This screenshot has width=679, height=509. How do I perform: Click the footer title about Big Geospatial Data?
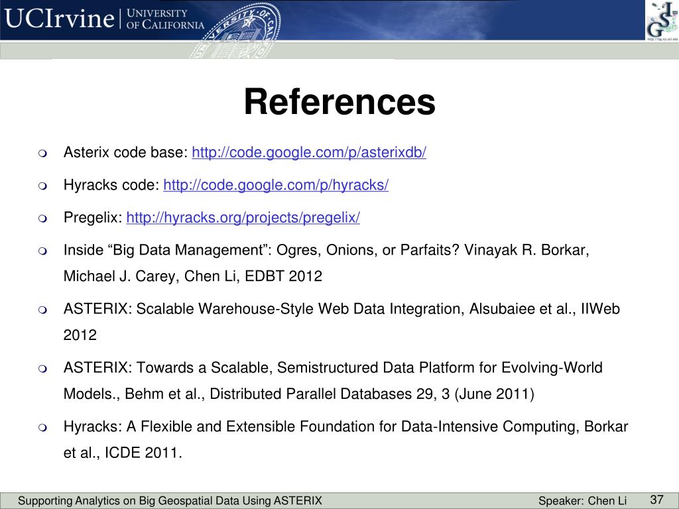[x=170, y=501]
